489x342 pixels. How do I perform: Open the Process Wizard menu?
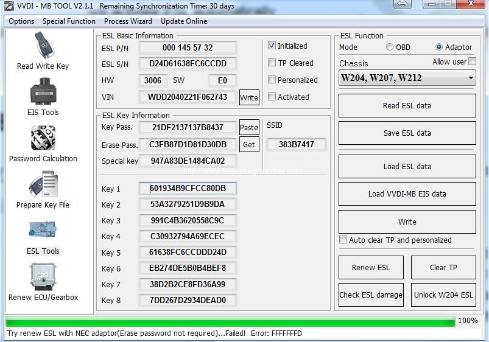pos(128,21)
